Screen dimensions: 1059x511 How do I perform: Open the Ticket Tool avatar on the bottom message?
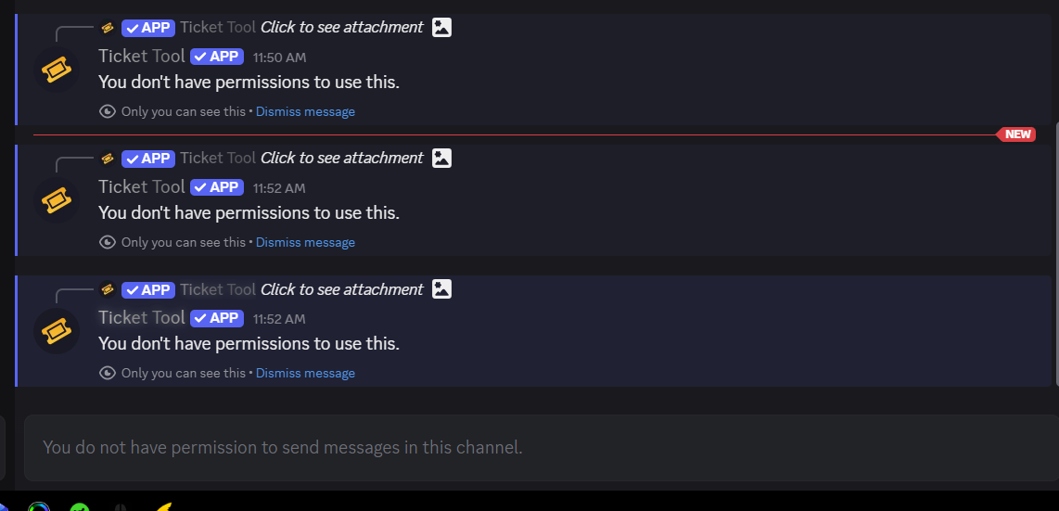point(57,331)
